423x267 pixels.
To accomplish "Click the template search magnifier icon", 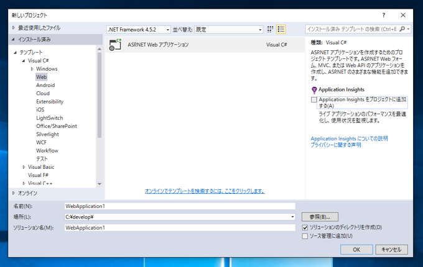I will click(402, 29).
